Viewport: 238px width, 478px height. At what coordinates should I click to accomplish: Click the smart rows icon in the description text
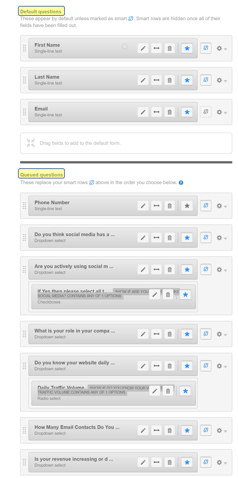click(131, 18)
